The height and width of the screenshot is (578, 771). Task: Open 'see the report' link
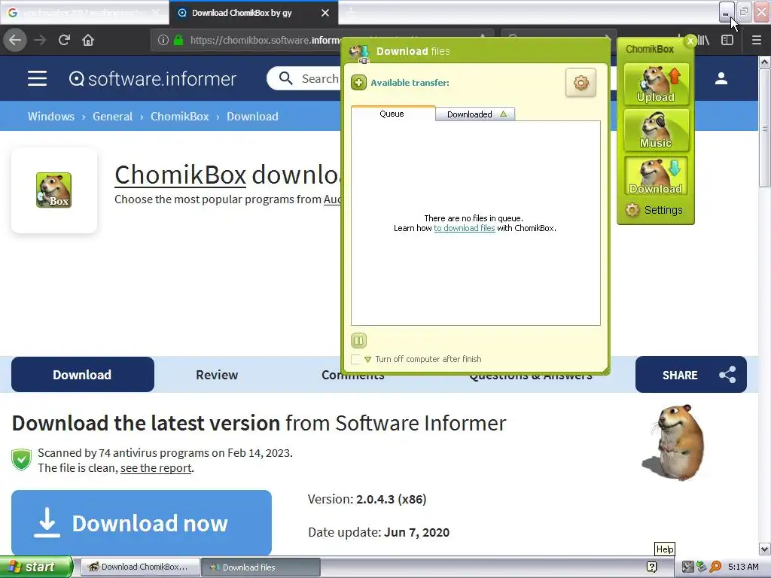(x=156, y=468)
